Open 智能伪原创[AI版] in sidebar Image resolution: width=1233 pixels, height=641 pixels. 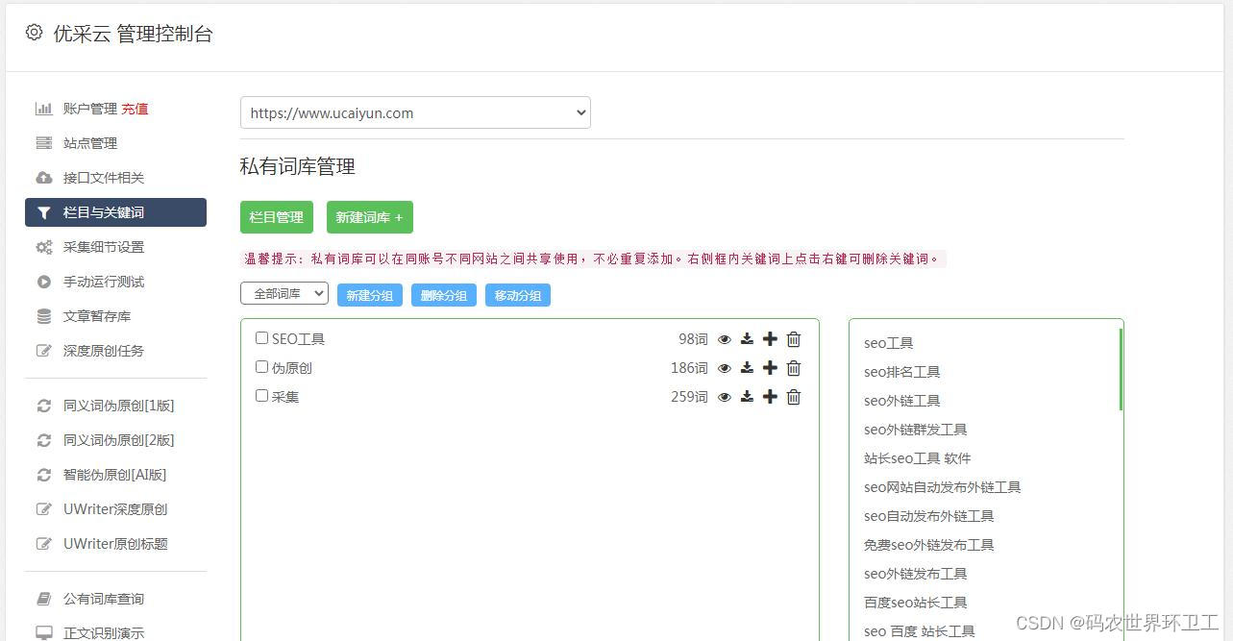coord(115,475)
